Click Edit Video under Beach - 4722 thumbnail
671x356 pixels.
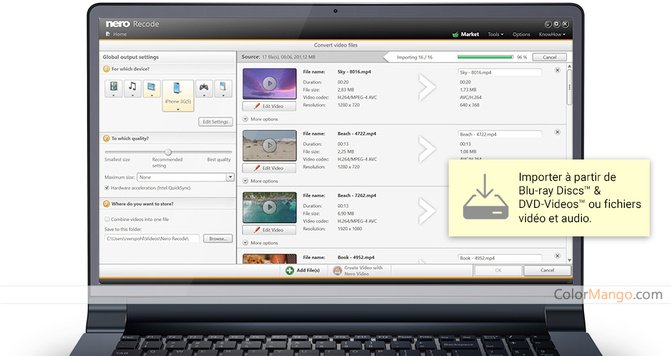[269, 168]
